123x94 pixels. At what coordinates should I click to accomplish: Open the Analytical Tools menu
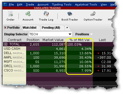pyautogui.click(x=86, y=4)
